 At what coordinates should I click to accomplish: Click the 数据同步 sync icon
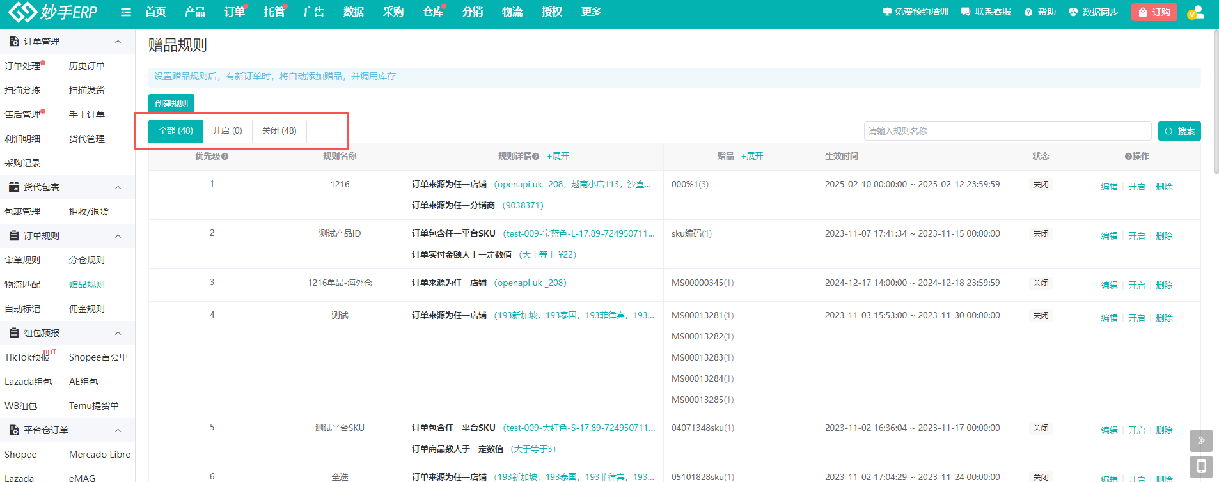pos(1073,12)
